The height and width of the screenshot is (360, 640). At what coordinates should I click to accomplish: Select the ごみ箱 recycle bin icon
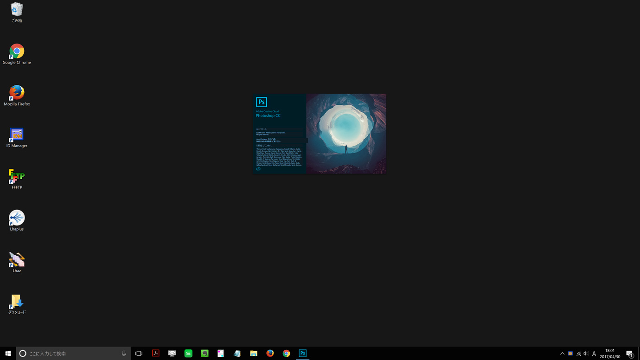pyautogui.click(x=17, y=10)
